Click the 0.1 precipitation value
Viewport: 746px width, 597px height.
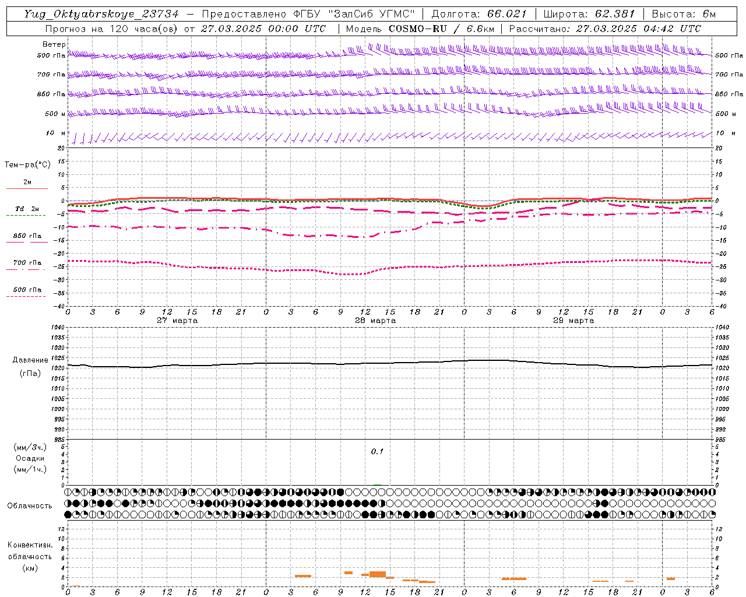click(377, 451)
